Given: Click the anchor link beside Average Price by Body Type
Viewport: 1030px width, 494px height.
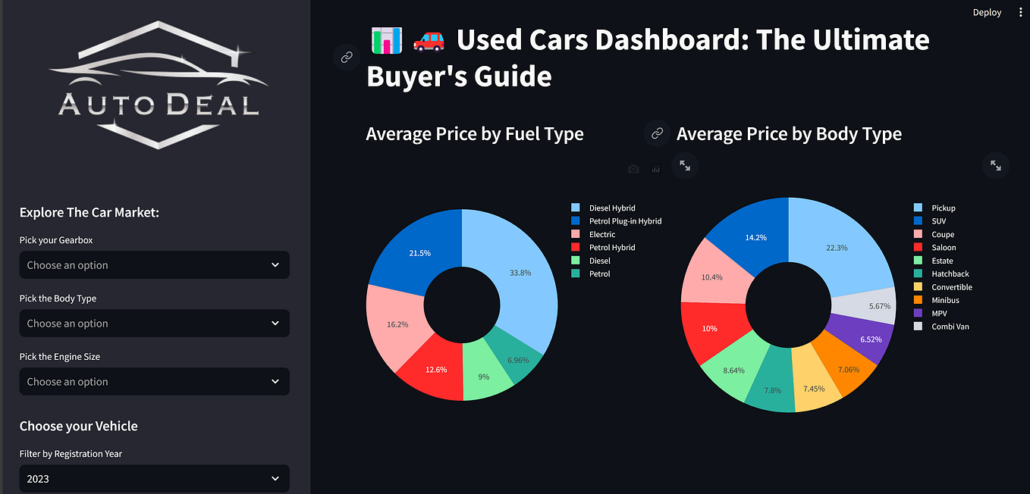Looking at the screenshot, I should coord(656,133).
